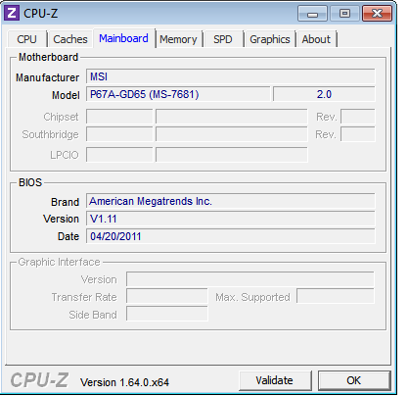The height and width of the screenshot is (396, 408).
Task: Click the CPU-Z purple Z title bar icon
Action: [12, 13]
